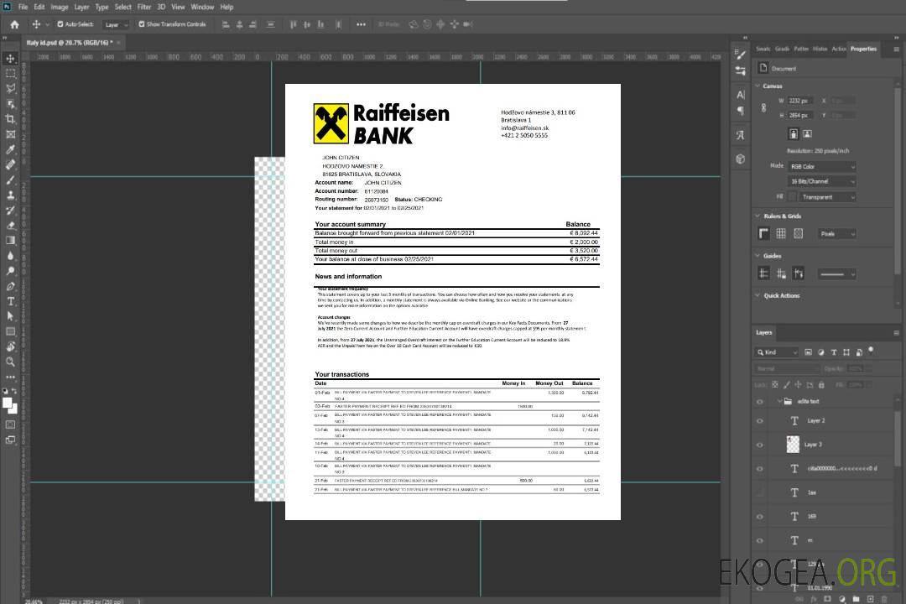Image resolution: width=906 pixels, height=604 pixels.
Task: Select the Crop tool
Action: click(10, 119)
